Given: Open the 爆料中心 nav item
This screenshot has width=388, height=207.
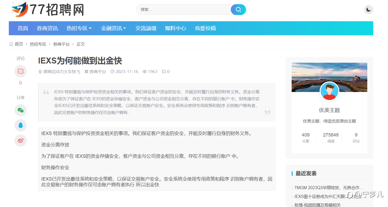Looking at the screenshot, I should pos(176,28).
